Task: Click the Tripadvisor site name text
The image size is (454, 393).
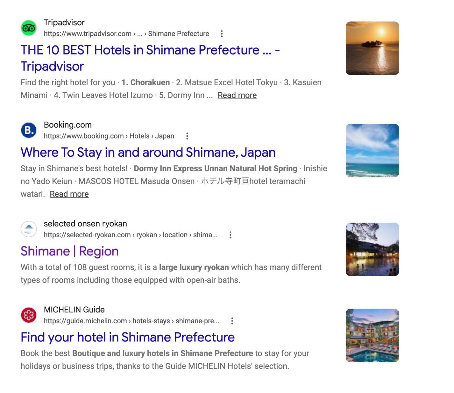Action: (x=64, y=22)
